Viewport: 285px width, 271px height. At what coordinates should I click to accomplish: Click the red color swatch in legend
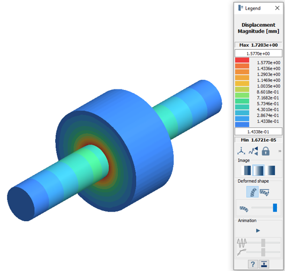coord(242,60)
